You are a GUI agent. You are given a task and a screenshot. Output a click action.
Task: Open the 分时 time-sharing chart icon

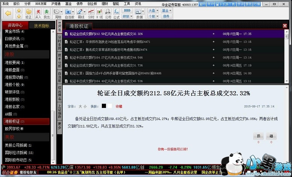pos(91,12)
